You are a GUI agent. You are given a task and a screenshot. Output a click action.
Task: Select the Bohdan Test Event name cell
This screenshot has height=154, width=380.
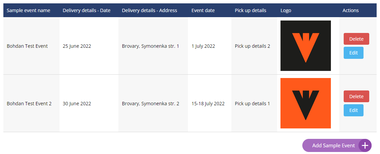[x=27, y=46]
